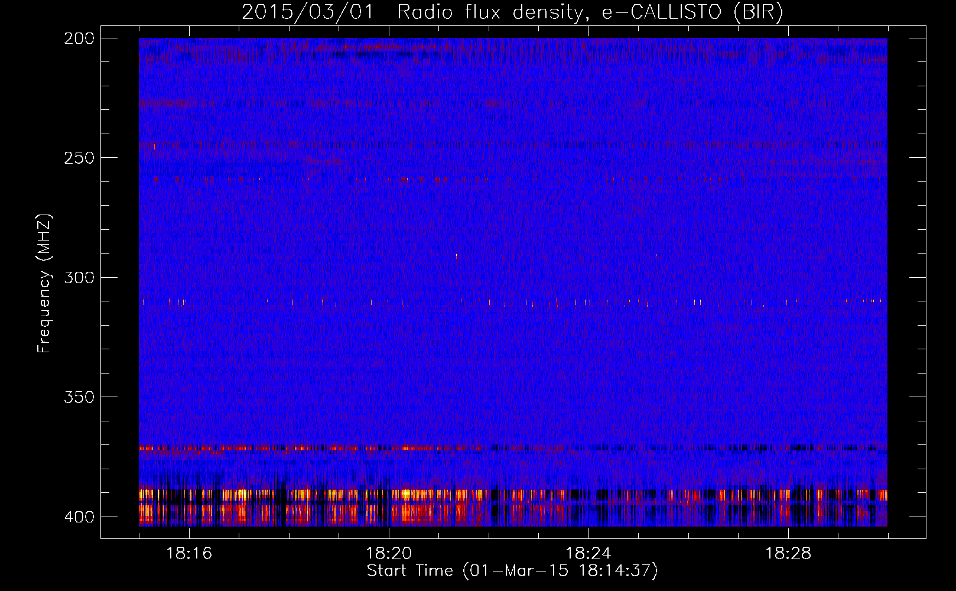Image resolution: width=956 pixels, height=591 pixels.
Task: Click the 350 frequency tick label
Action: point(79,397)
